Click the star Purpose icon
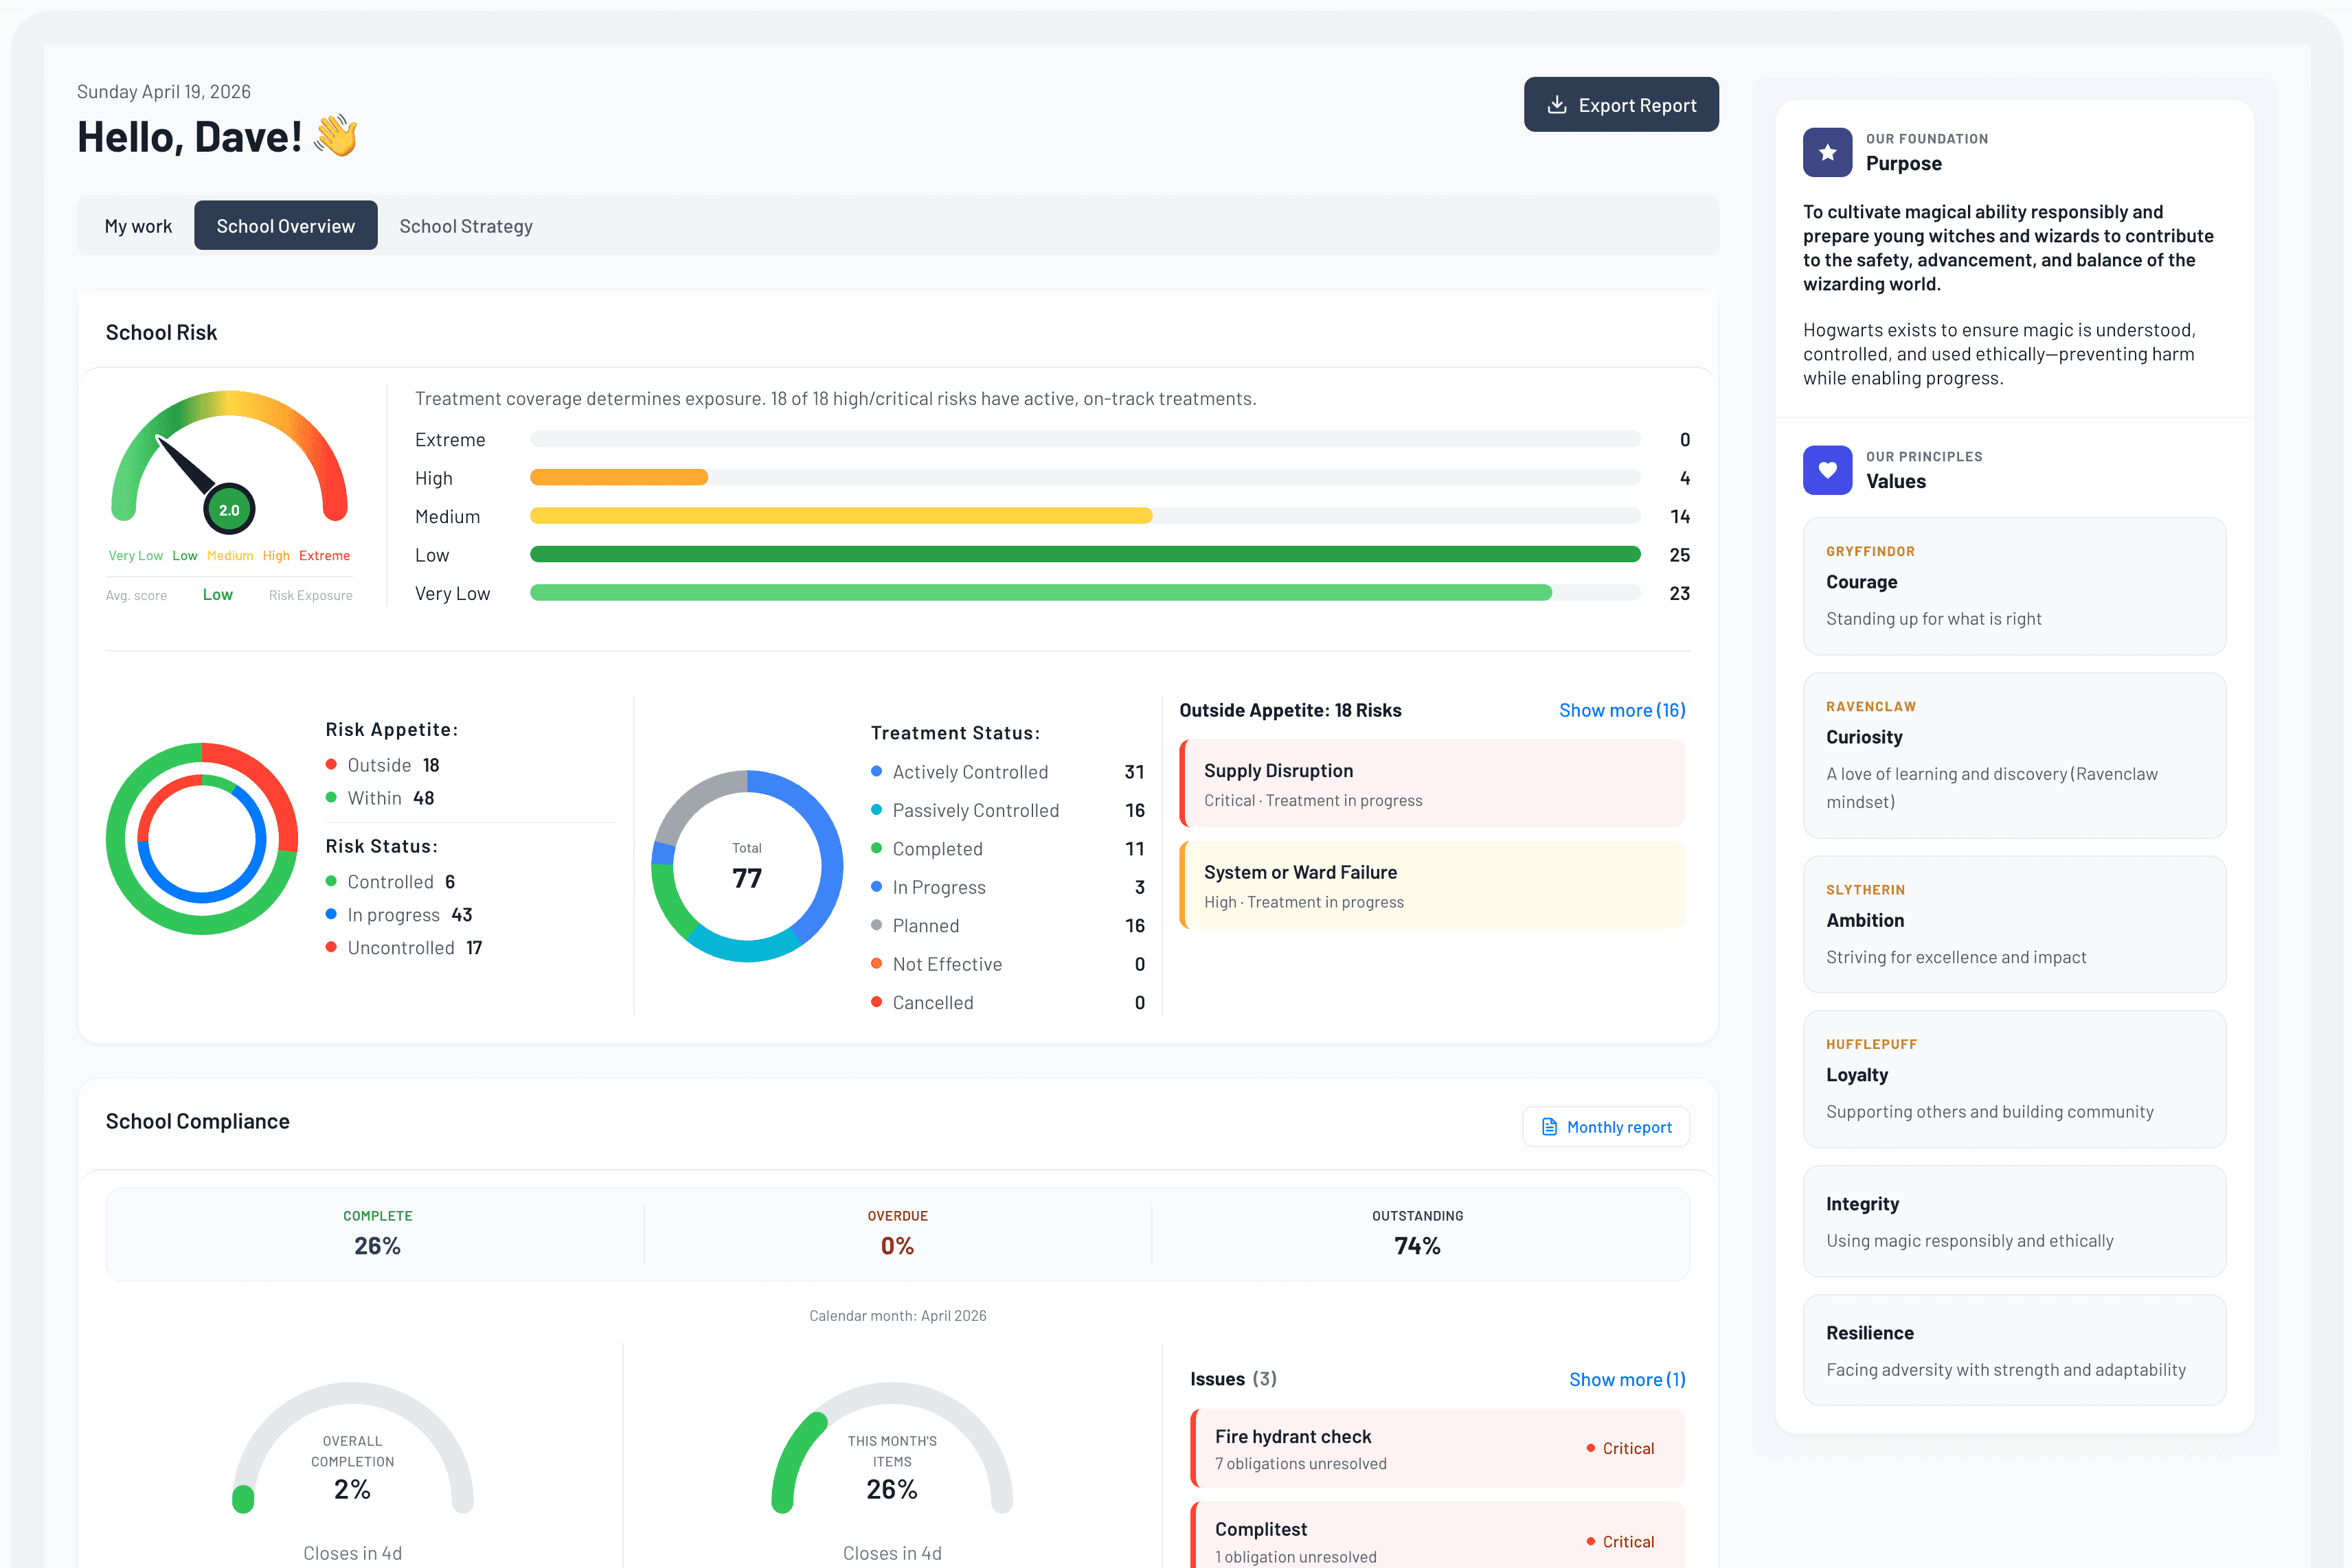Image resolution: width=2352 pixels, height=1568 pixels. pos(1828,152)
